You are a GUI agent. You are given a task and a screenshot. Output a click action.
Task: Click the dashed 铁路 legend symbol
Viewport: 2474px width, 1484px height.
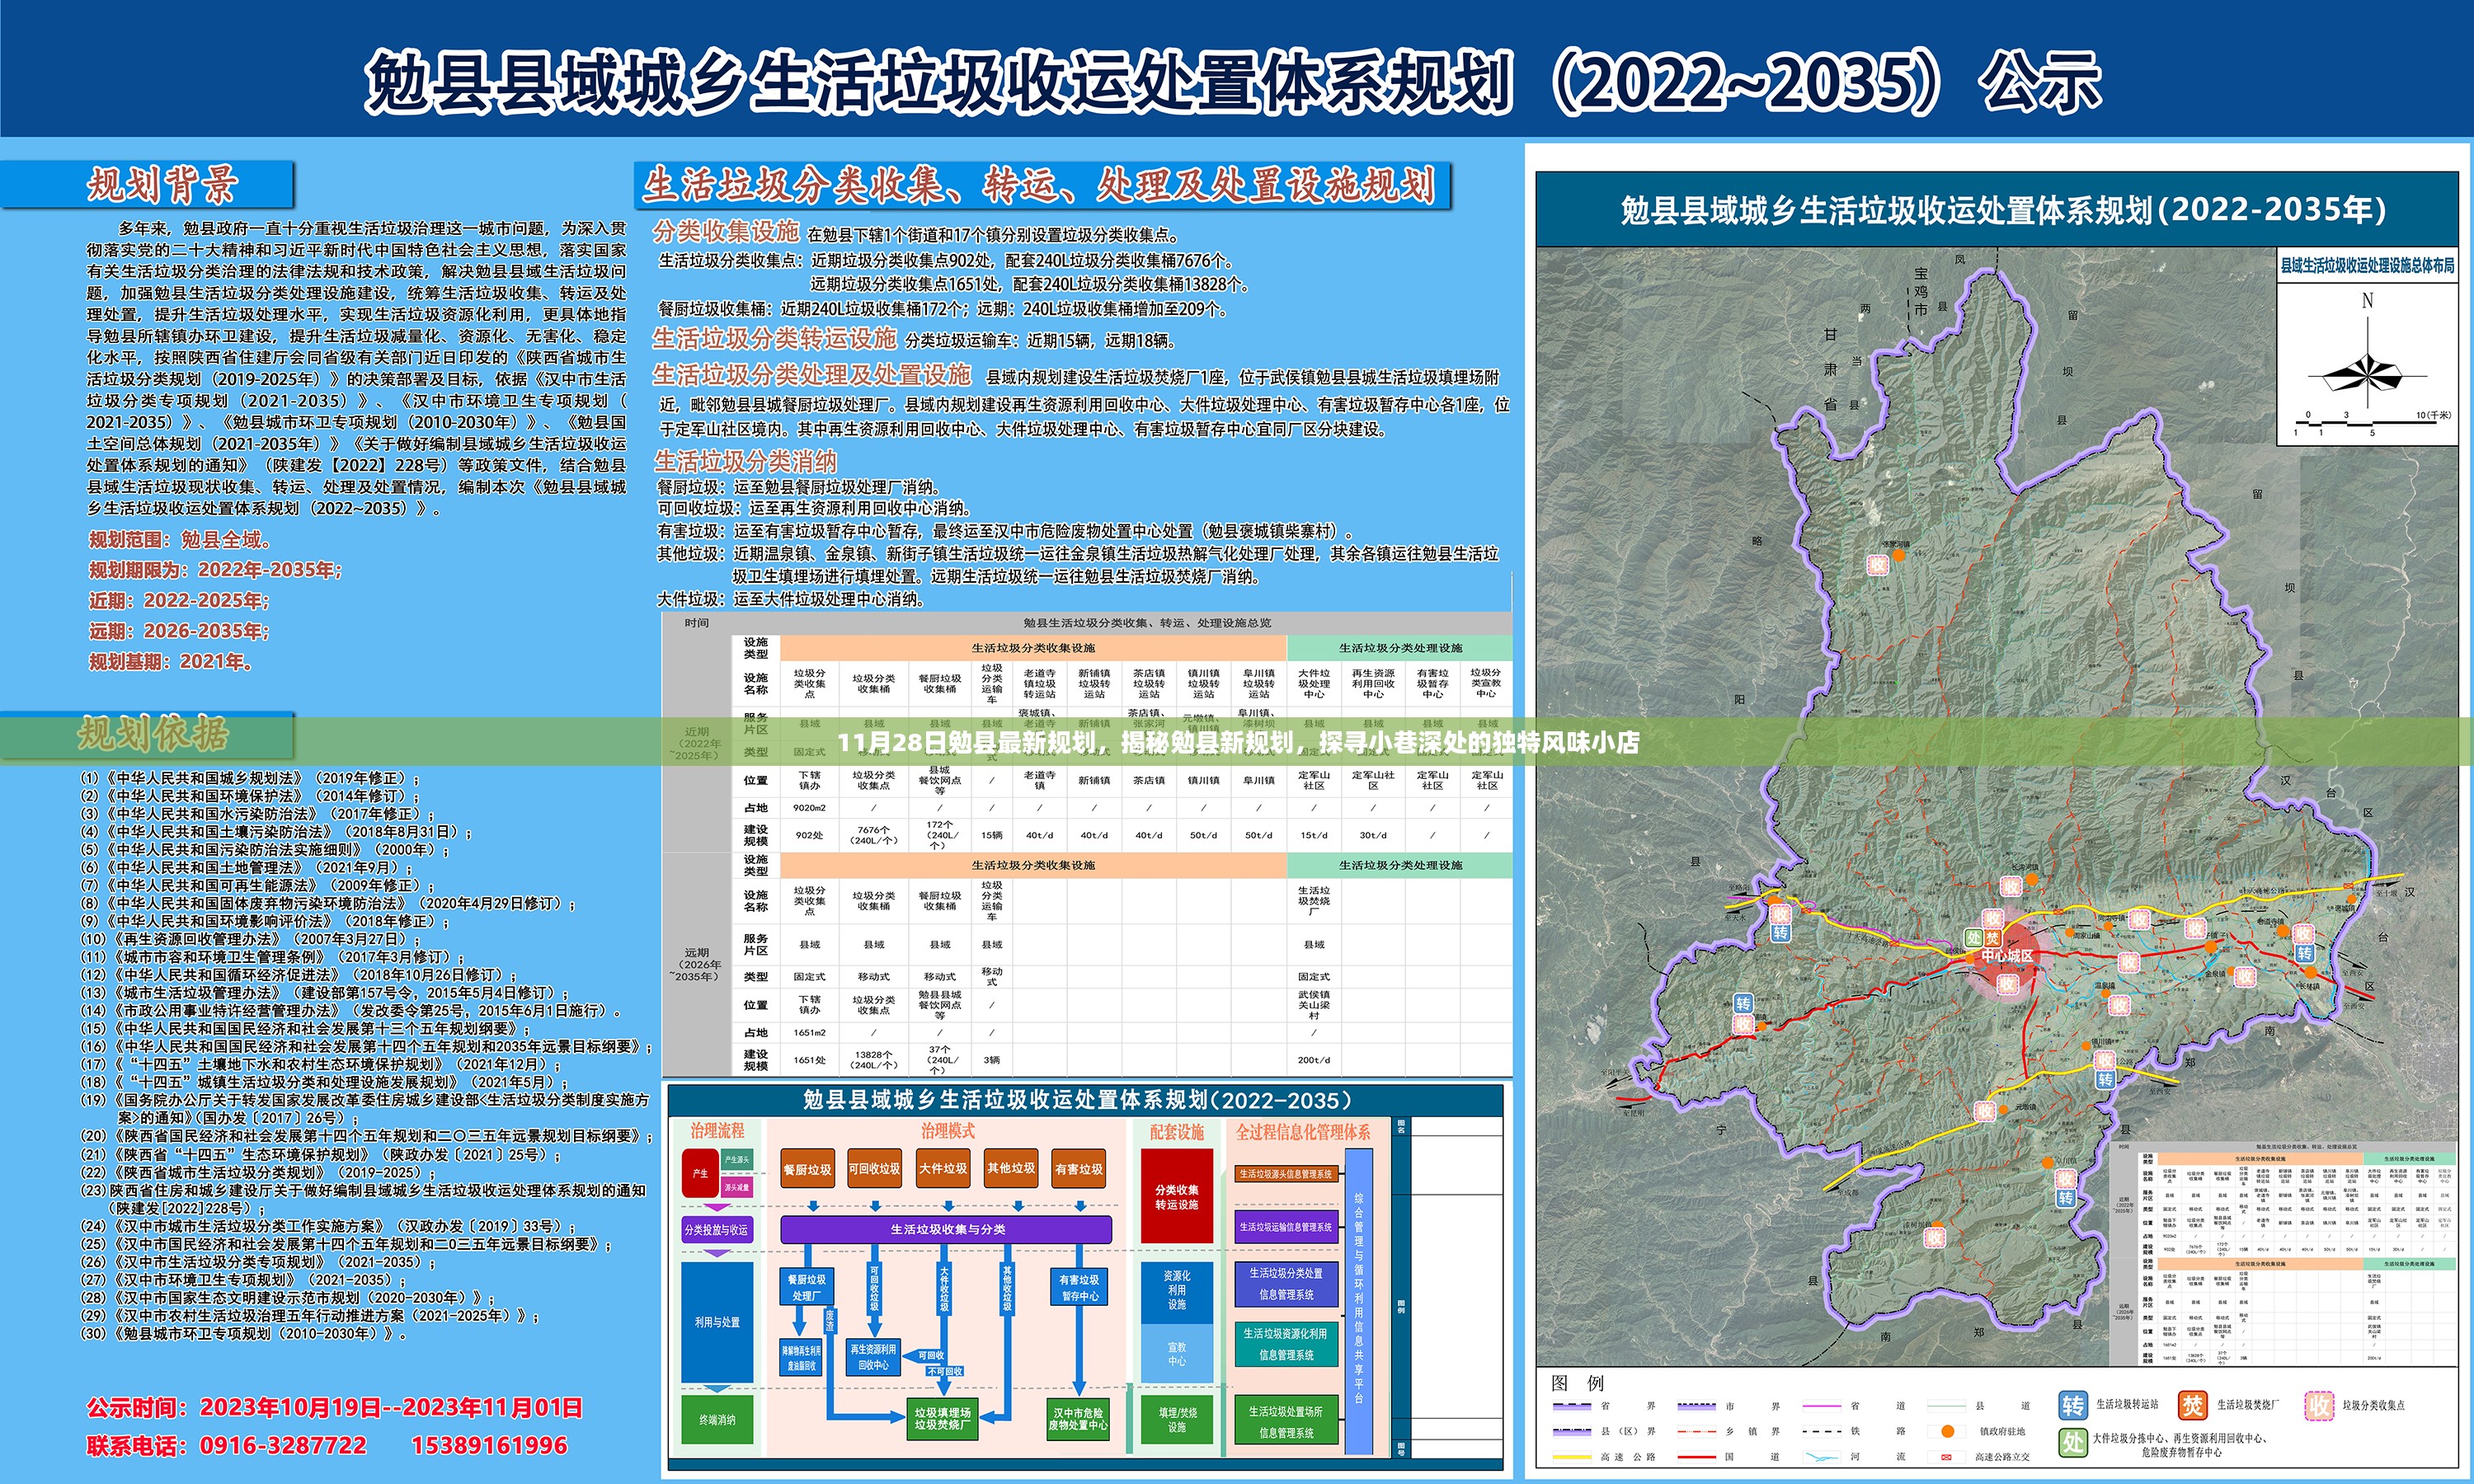(x=1821, y=1432)
